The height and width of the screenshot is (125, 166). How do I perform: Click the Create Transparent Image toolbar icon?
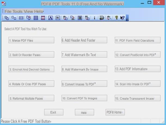(x=109, y=18)
